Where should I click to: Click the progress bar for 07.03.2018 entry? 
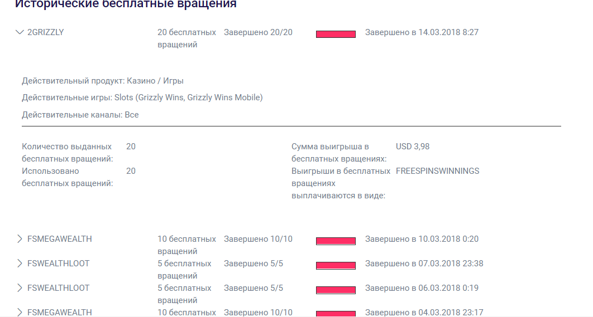[336, 266]
